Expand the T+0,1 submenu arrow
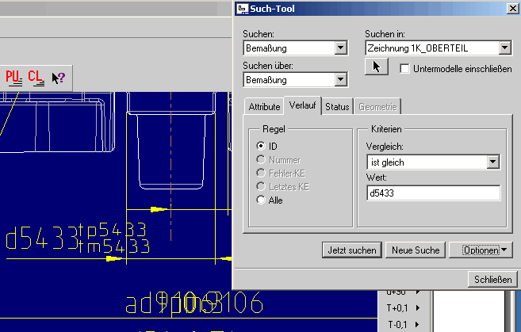 tap(418, 307)
